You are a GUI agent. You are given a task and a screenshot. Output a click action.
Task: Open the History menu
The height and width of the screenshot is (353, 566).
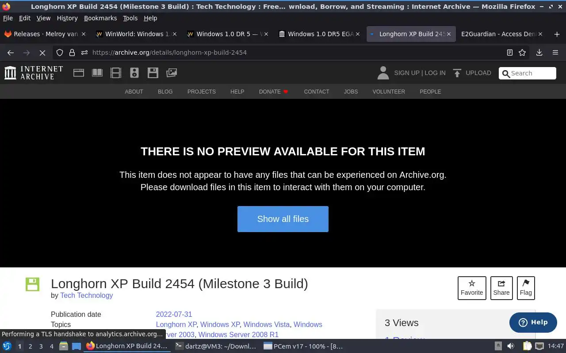point(67,18)
